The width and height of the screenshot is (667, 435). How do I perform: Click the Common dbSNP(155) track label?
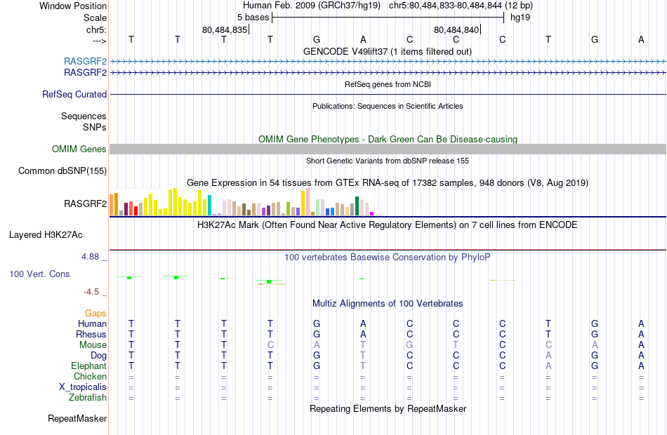pos(62,171)
